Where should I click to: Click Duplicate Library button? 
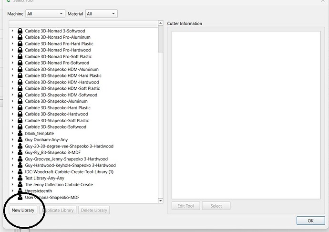(57, 210)
